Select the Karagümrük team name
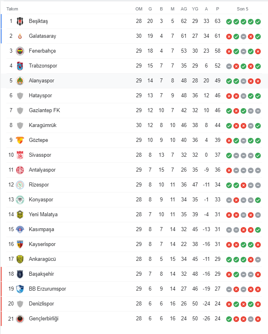Screen dimensions: 268x334 43,125
